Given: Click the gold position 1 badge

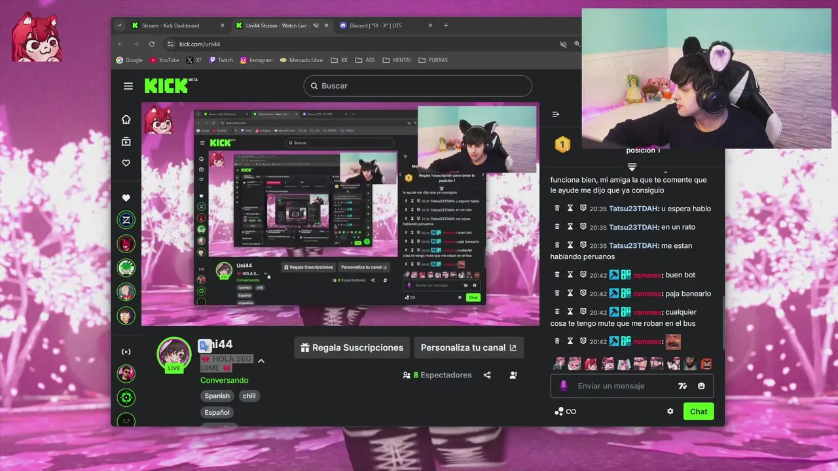Looking at the screenshot, I should (562, 145).
